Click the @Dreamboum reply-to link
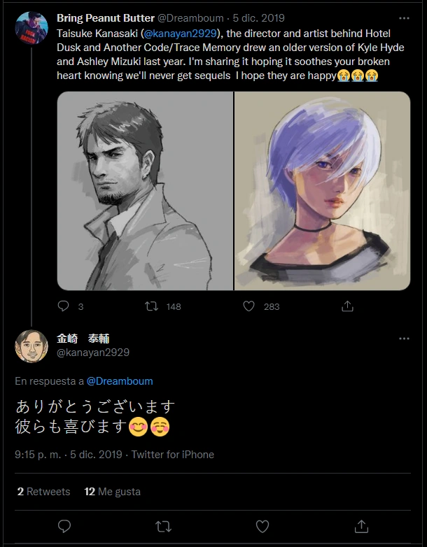This screenshot has width=427, height=547. coord(120,381)
